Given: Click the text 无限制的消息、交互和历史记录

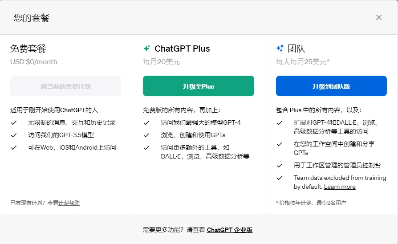Looking at the screenshot, I should (x=72, y=122).
